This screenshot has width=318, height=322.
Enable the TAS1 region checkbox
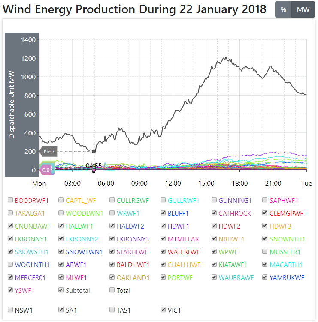point(112,310)
